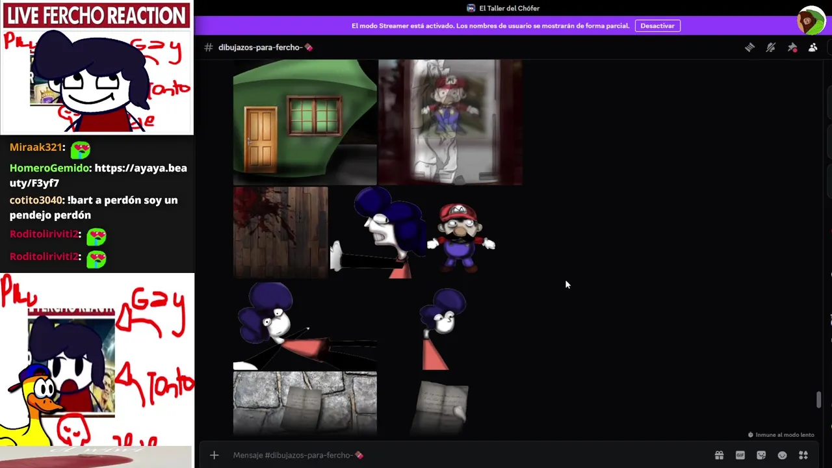Open the stone floor with paper image

click(305, 402)
